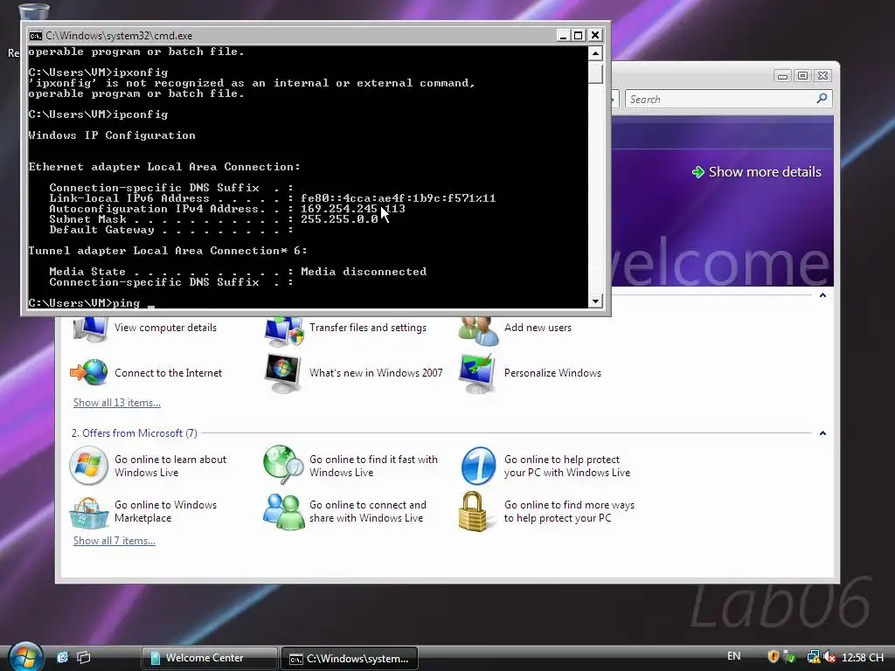Viewport: 895px width, 671px height.
Task: Click Switch between windows Quick Launch icon
Action: coord(83,657)
